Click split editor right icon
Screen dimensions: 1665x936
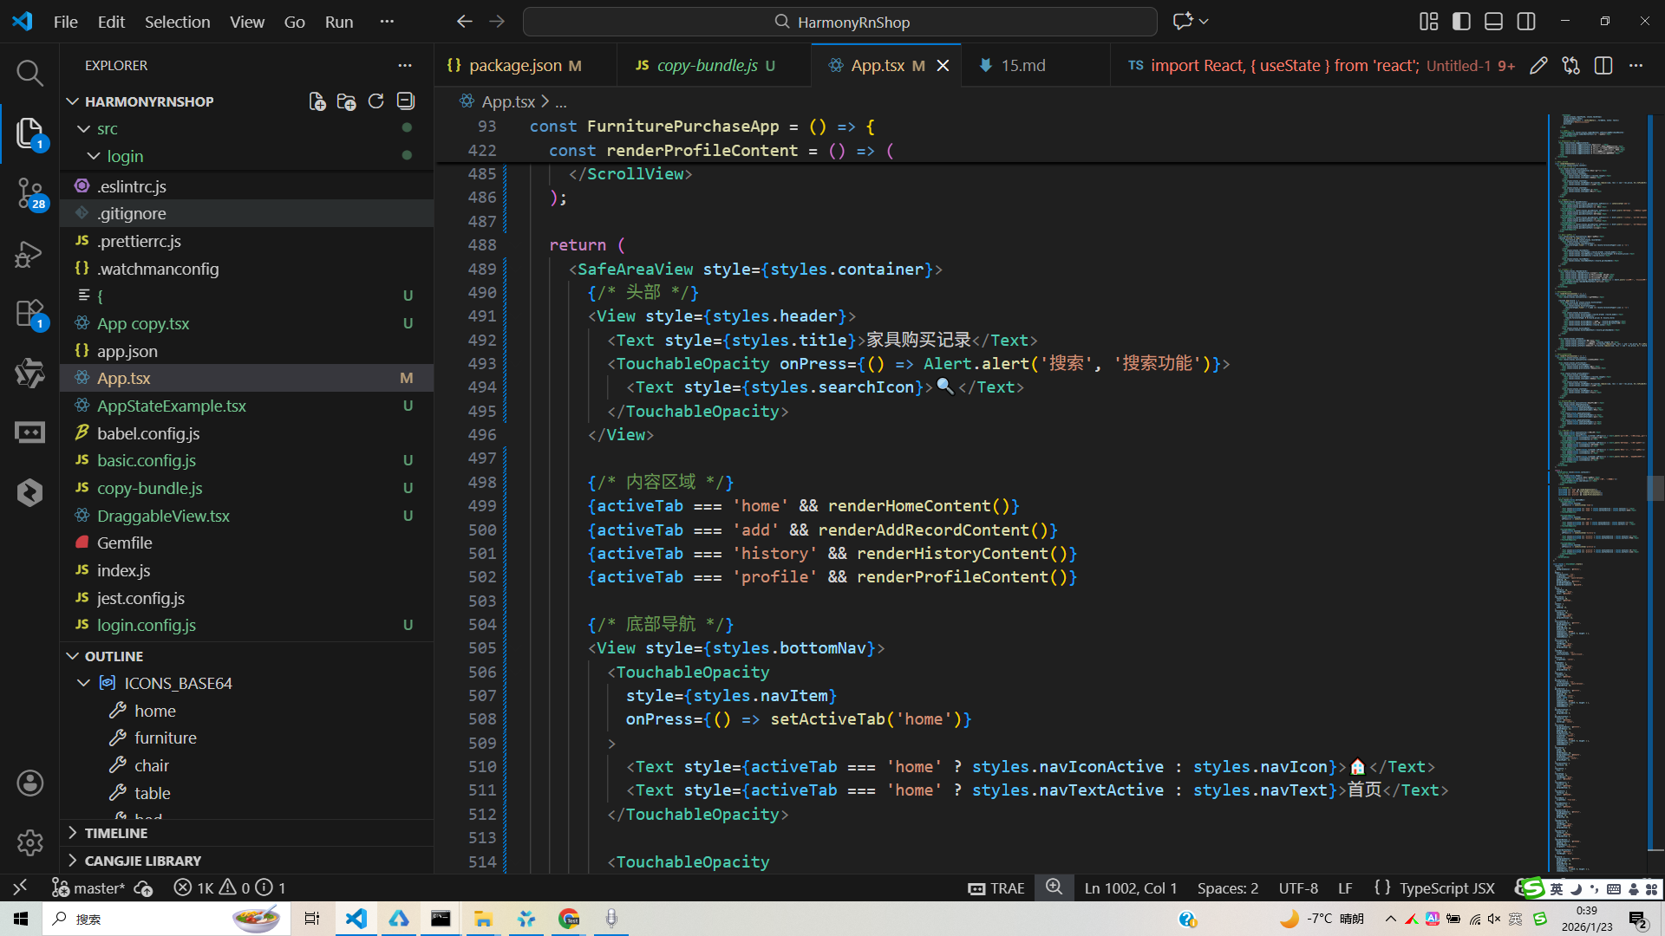(x=1603, y=66)
